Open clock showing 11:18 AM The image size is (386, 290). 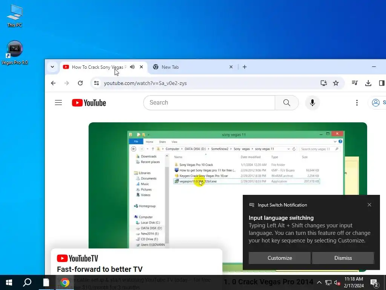pos(354,282)
